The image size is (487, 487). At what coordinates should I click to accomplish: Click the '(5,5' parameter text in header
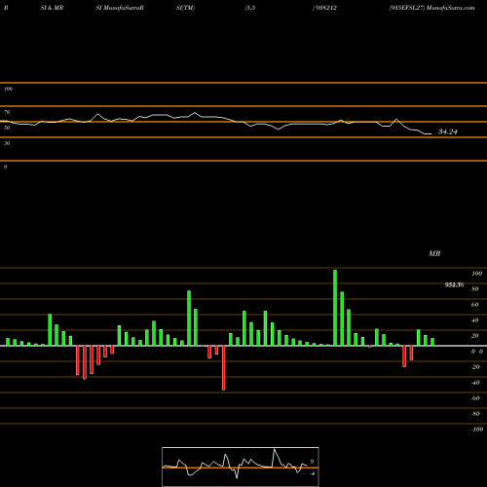coord(250,8)
